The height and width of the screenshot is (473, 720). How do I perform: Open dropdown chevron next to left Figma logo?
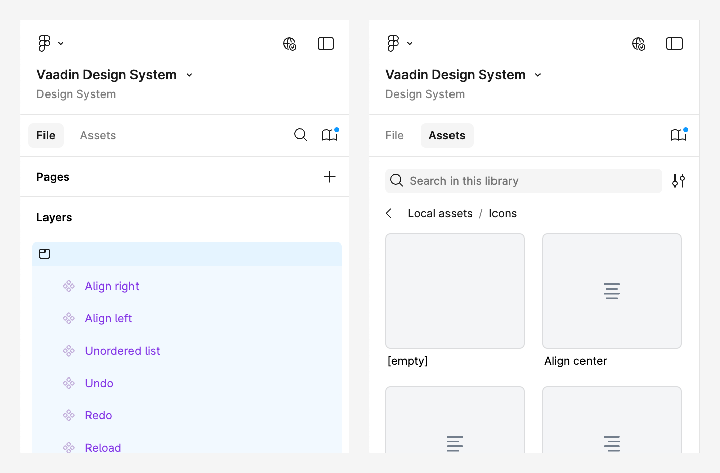[61, 43]
